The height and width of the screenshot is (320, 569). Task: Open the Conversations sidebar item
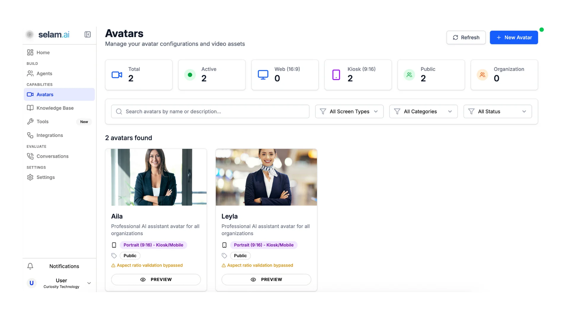pos(52,156)
